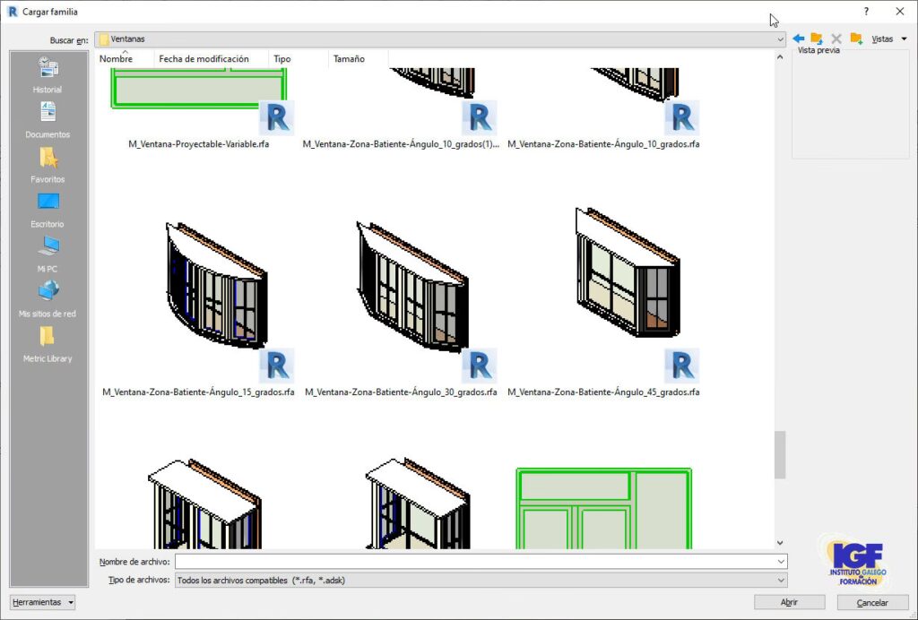The width and height of the screenshot is (918, 620).
Task: Open Favoritos sidebar shortcut
Action: [x=48, y=164]
